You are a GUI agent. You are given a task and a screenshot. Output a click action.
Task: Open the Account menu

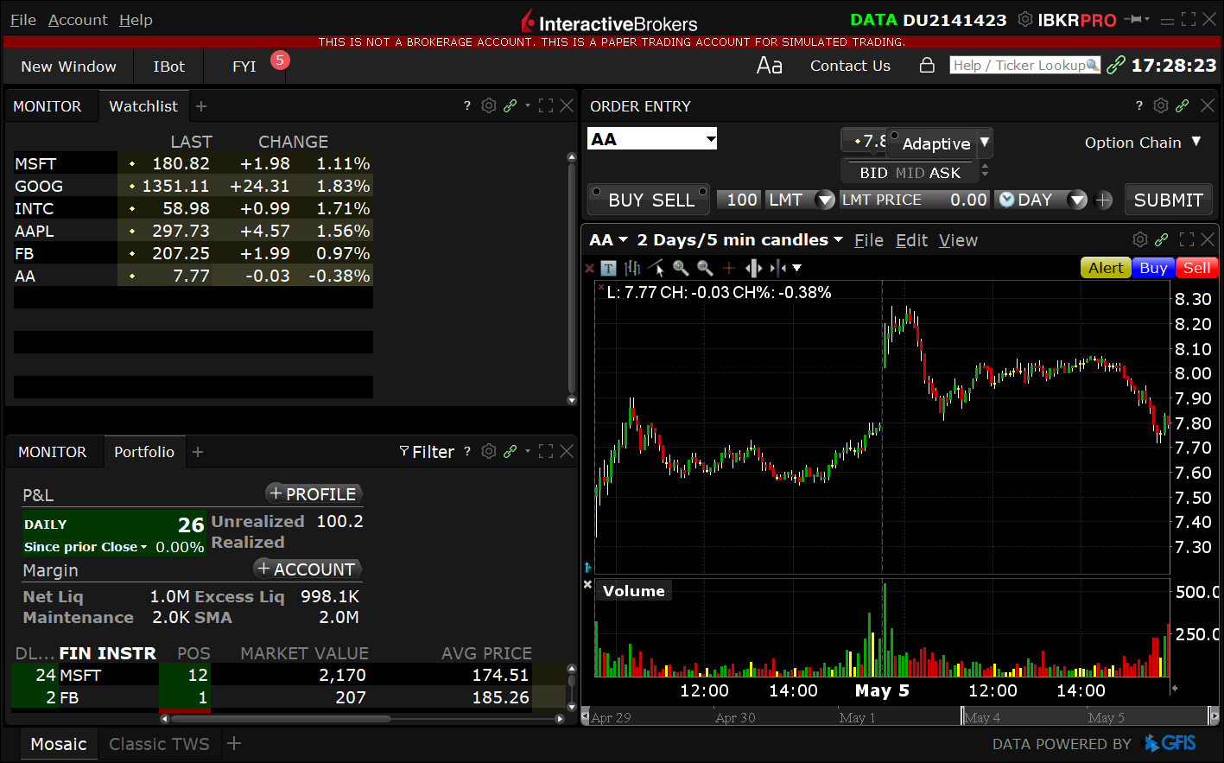pos(78,19)
